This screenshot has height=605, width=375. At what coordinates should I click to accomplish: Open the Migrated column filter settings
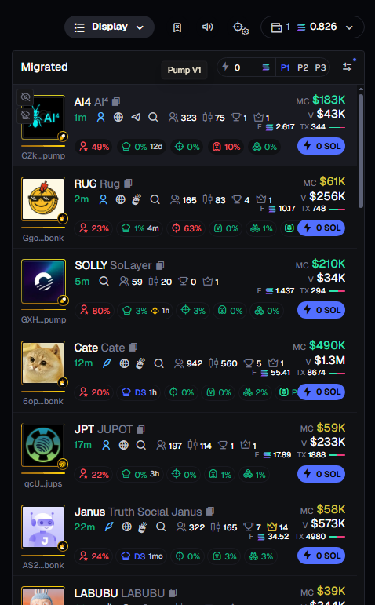[x=348, y=67]
